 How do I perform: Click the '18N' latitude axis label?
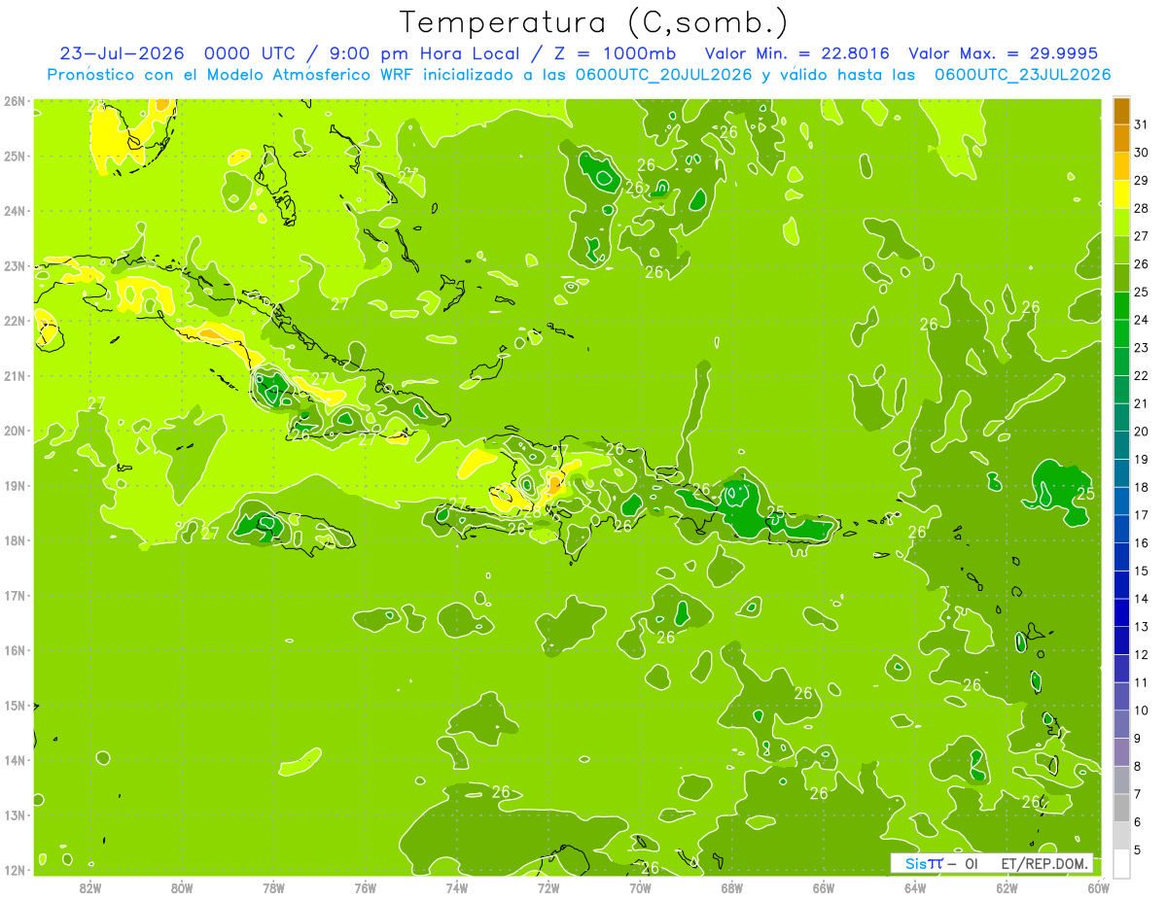[15, 540]
